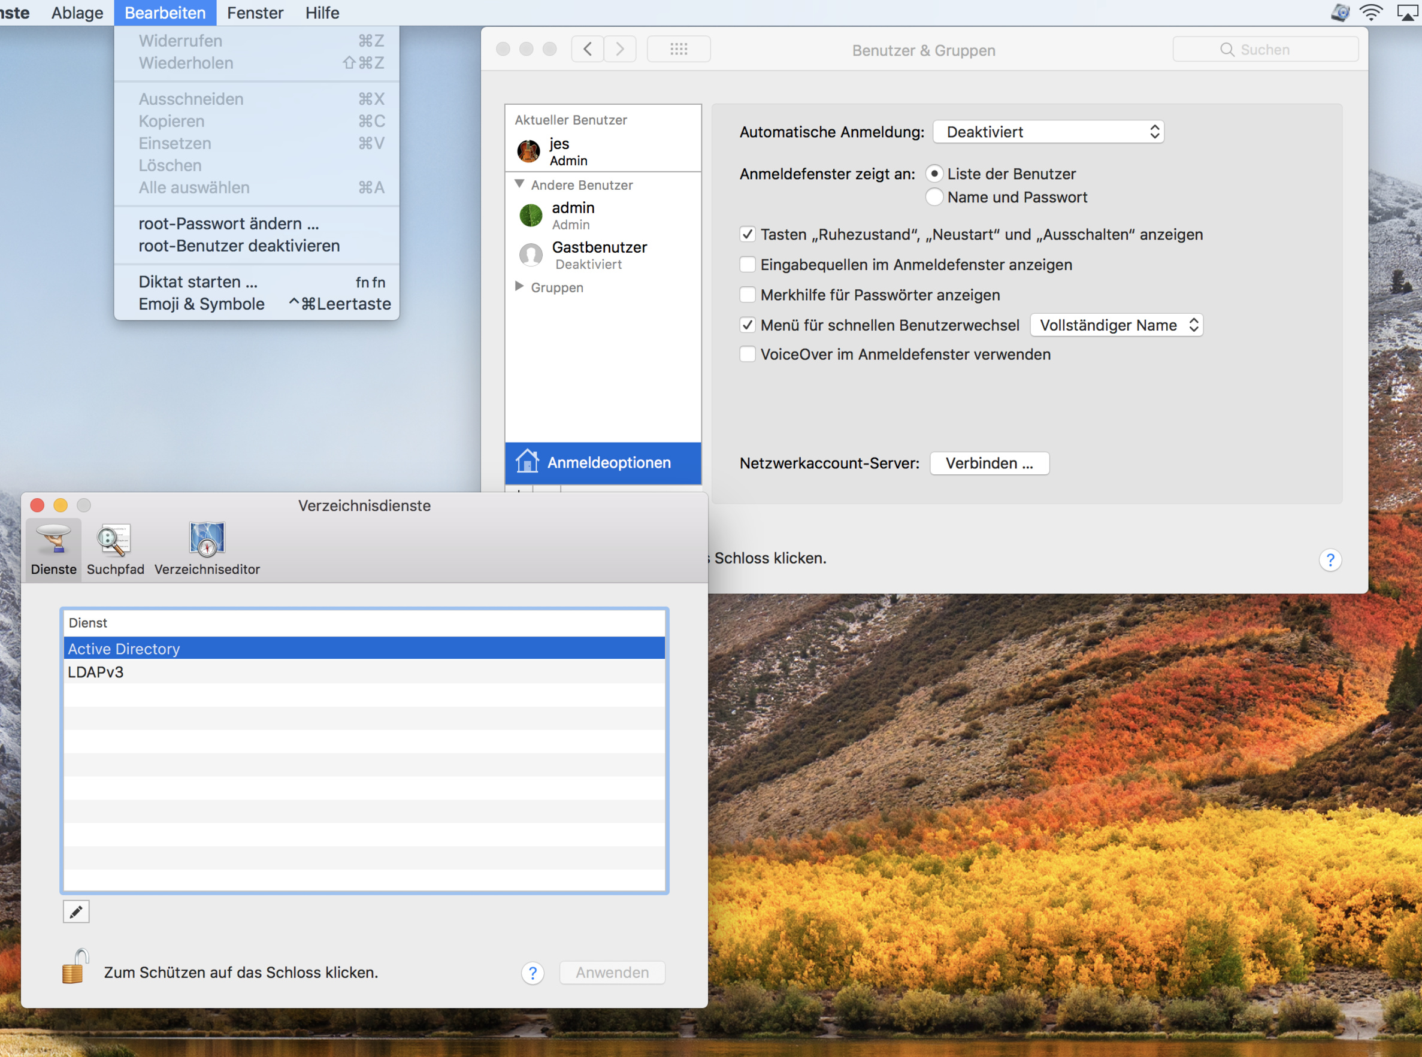Uncheck Menü für schnellen Benutzerwechsel
The image size is (1422, 1057).
[747, 325]
